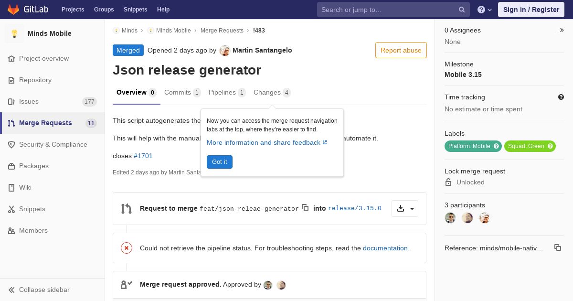Switch to the Changes tab
Screen dimensions: 573x301
272,93
